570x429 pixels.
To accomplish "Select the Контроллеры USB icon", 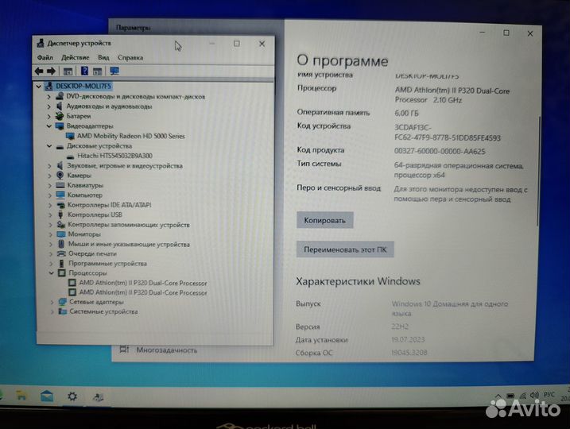I will click(60, 214).
